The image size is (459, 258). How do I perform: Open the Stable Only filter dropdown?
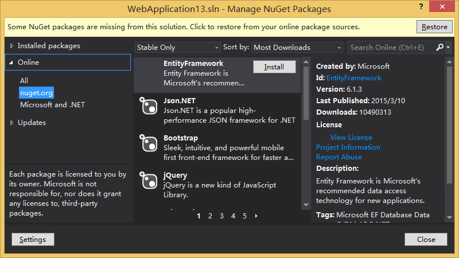click(x=177, y=48)
